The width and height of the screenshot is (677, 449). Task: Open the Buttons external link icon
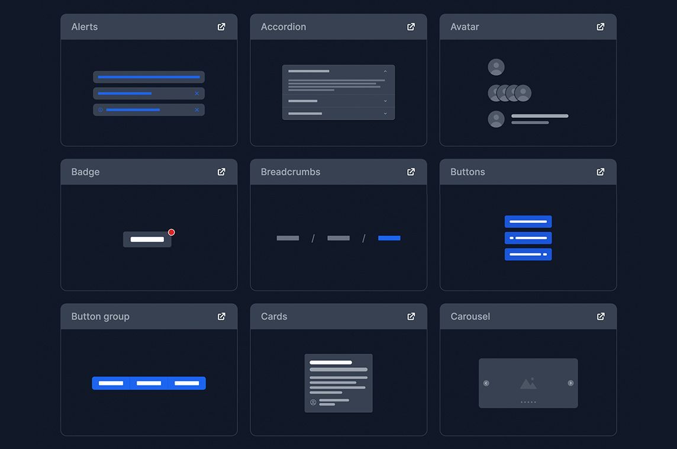(x=601, y=172)
